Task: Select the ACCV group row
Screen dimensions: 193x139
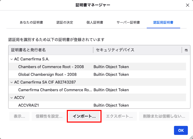Action: point(97,98)
